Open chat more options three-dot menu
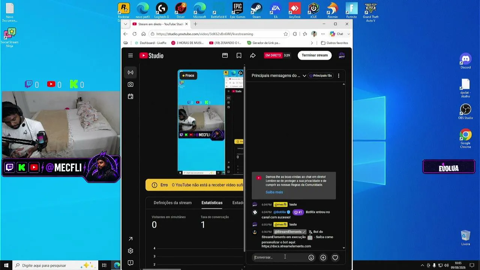Screen dimensions: 480x270 [x=339, y=76]
